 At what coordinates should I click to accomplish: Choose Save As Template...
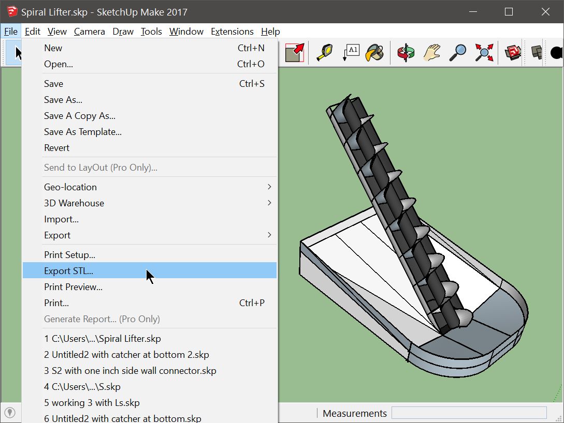pyautogui.click(x=150, y=132)
